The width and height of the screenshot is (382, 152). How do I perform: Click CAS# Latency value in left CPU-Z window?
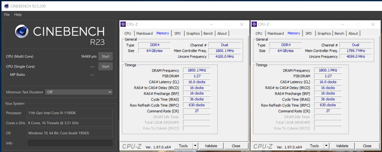[197, 82]
